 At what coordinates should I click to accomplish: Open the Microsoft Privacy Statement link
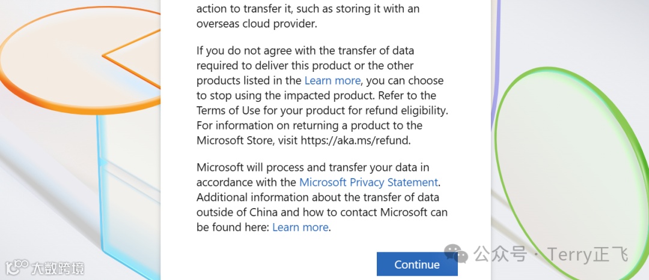368,182
